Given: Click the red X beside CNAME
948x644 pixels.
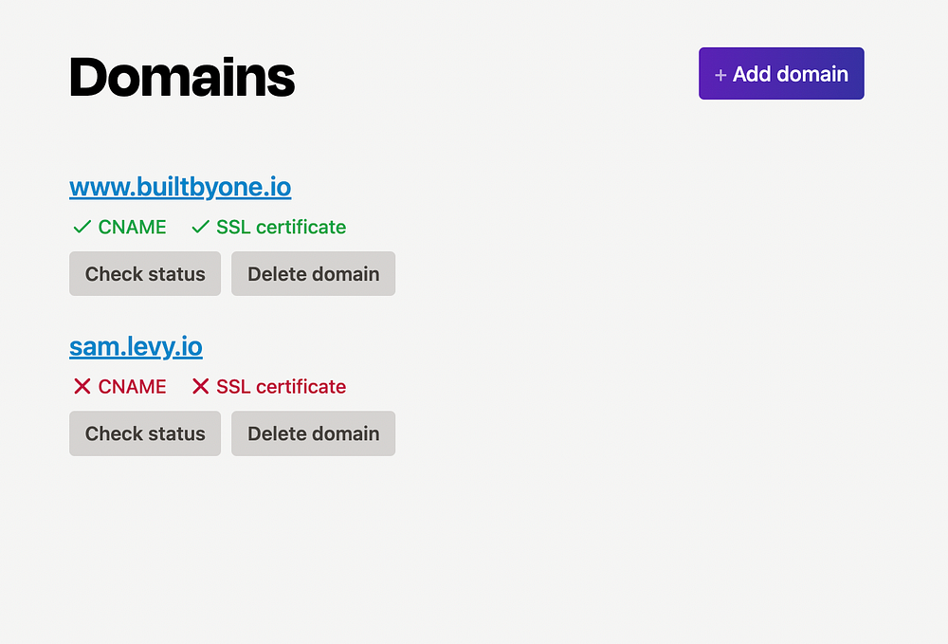Looking at the screenshot, I should pos(82,387).
